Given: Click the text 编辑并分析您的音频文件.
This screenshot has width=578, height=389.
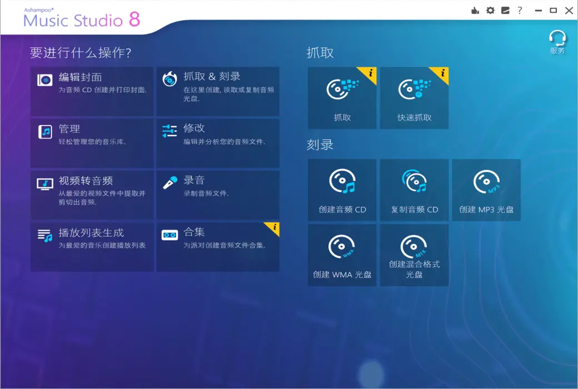Looking at the screenshot, I should coord(224,142).
